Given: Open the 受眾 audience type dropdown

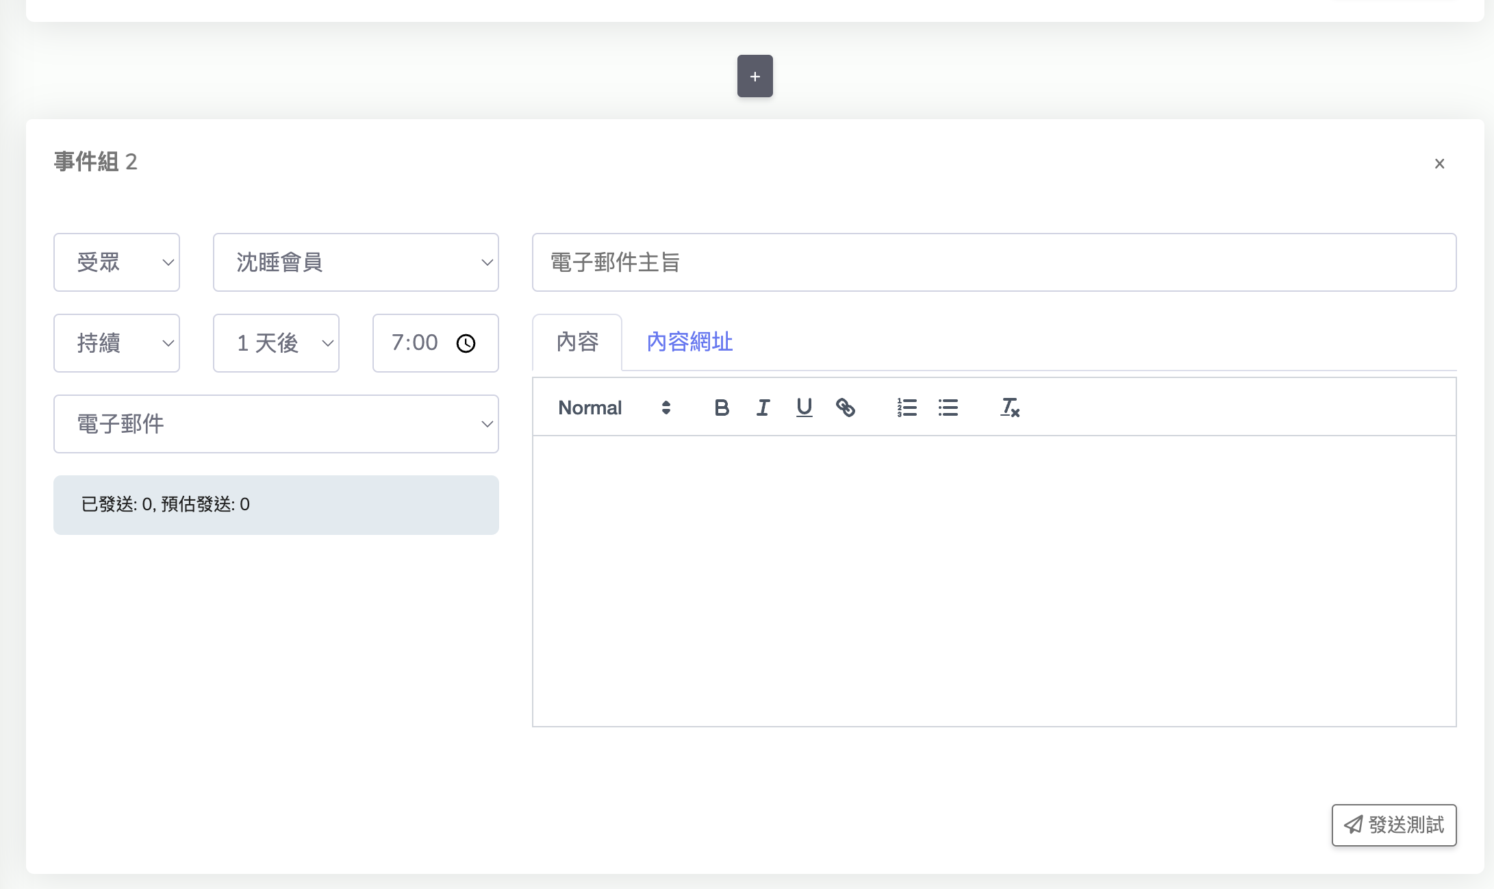Looking at the screenshot, I should tap(116, 262).
